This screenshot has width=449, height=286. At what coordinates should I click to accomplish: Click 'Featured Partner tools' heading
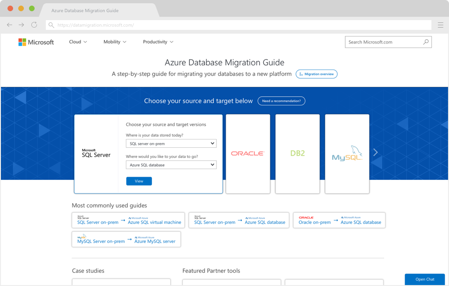[211, 271]
